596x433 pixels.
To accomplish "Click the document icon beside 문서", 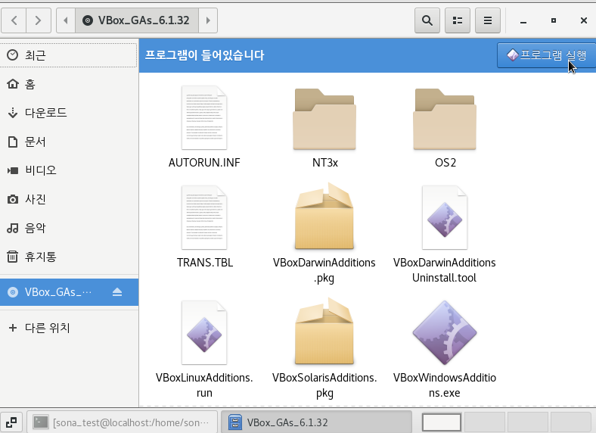I will 13,142.
